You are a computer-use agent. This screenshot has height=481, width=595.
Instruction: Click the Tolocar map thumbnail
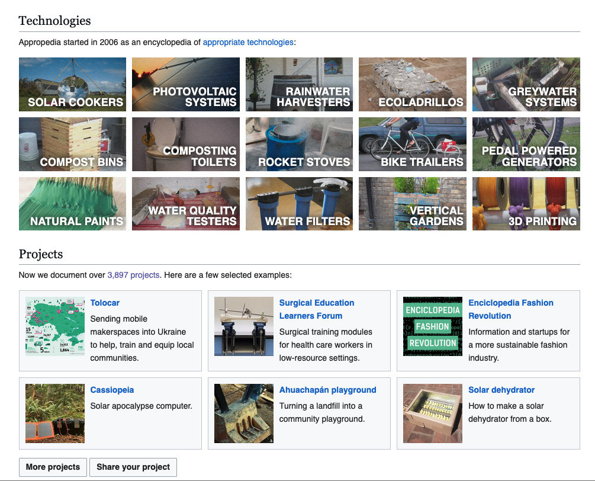(x=55, y=326)
